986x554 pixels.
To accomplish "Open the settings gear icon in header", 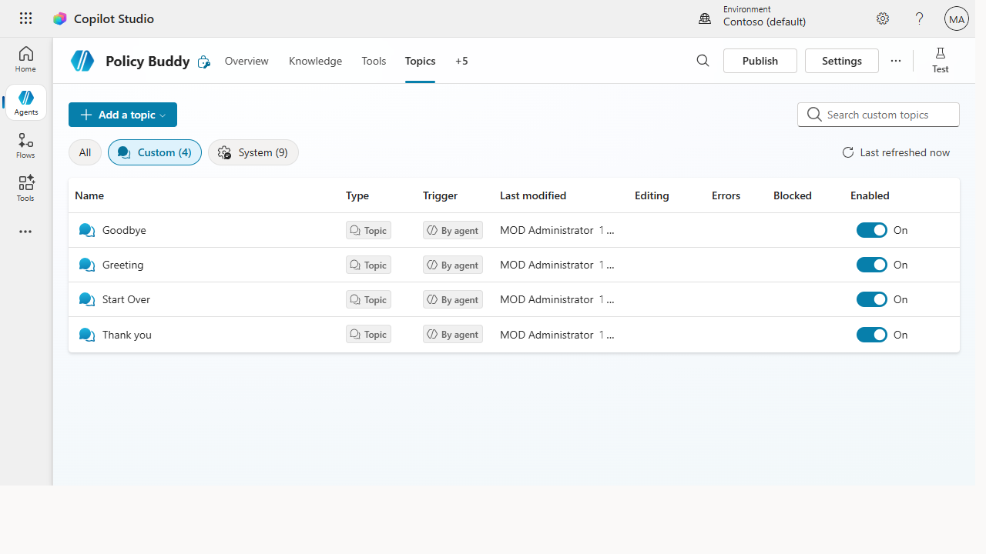I will tap(883, 18).
